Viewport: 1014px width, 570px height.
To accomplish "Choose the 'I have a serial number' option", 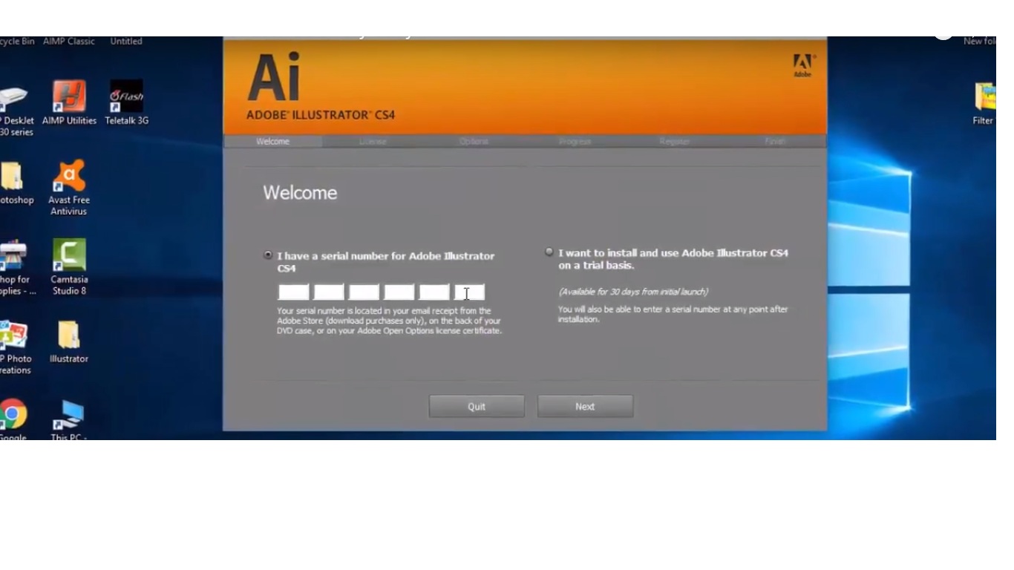I will point(268,255).
